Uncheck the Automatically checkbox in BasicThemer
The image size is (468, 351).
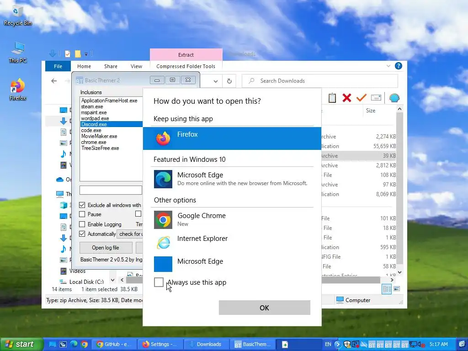(82, 234)
